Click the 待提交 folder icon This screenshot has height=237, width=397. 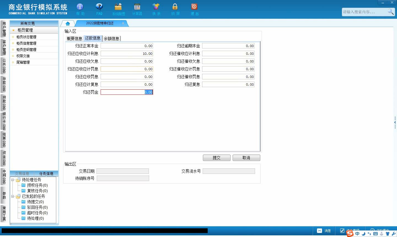coord(23,202)
